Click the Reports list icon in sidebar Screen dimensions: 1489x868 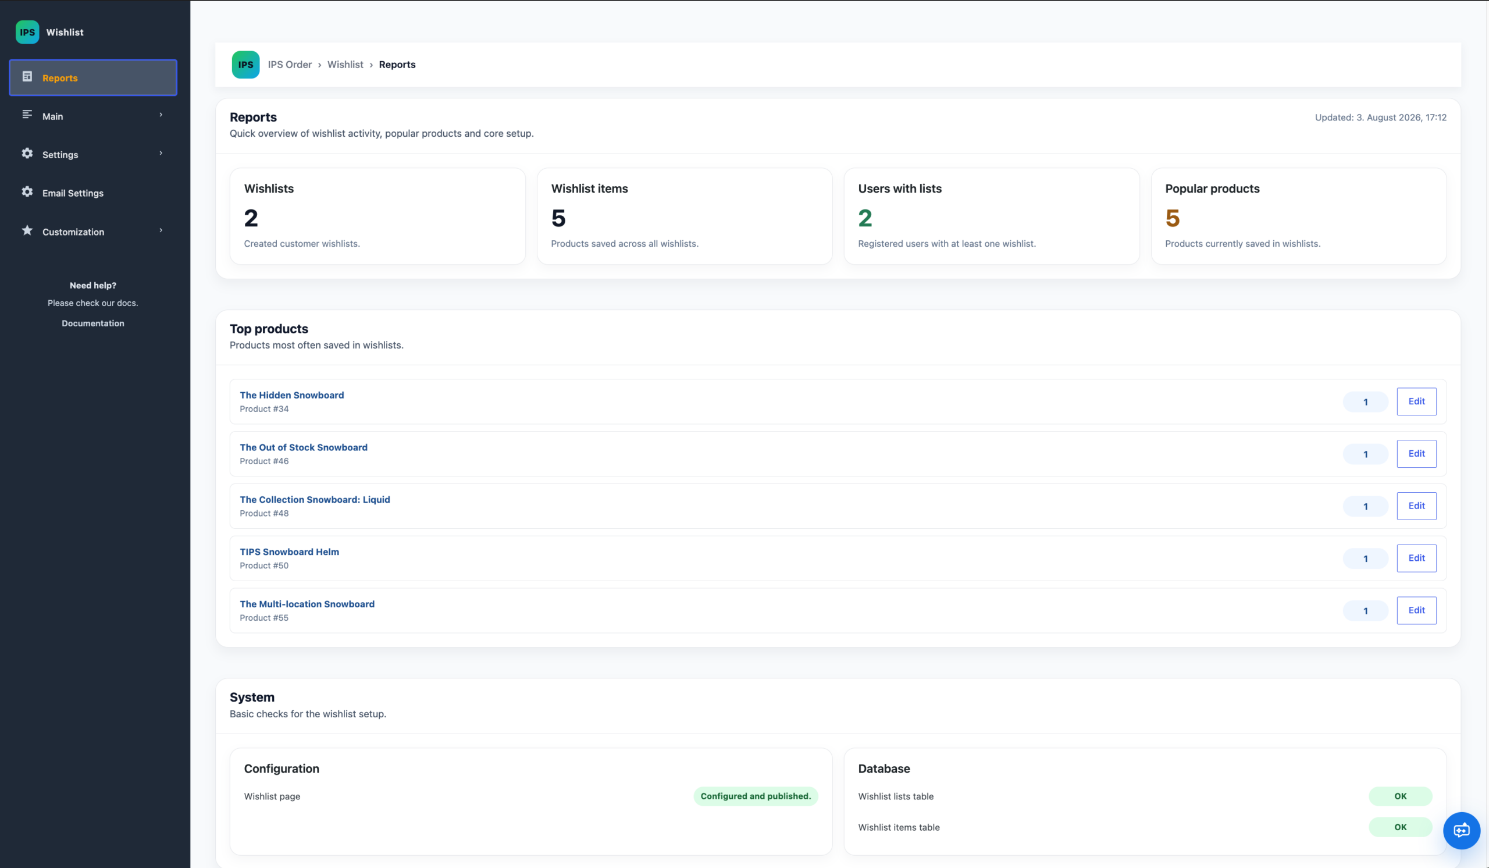pyautogui.click(x=27, y=76)
